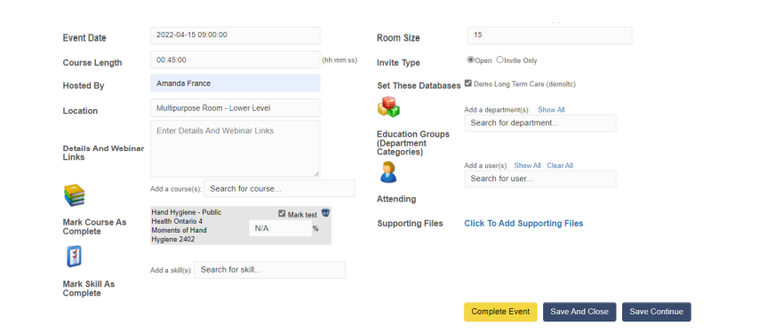The image size is (775, 333).
Task: Click the yellow Complete Event button
Action: click(x=500, y=312)
